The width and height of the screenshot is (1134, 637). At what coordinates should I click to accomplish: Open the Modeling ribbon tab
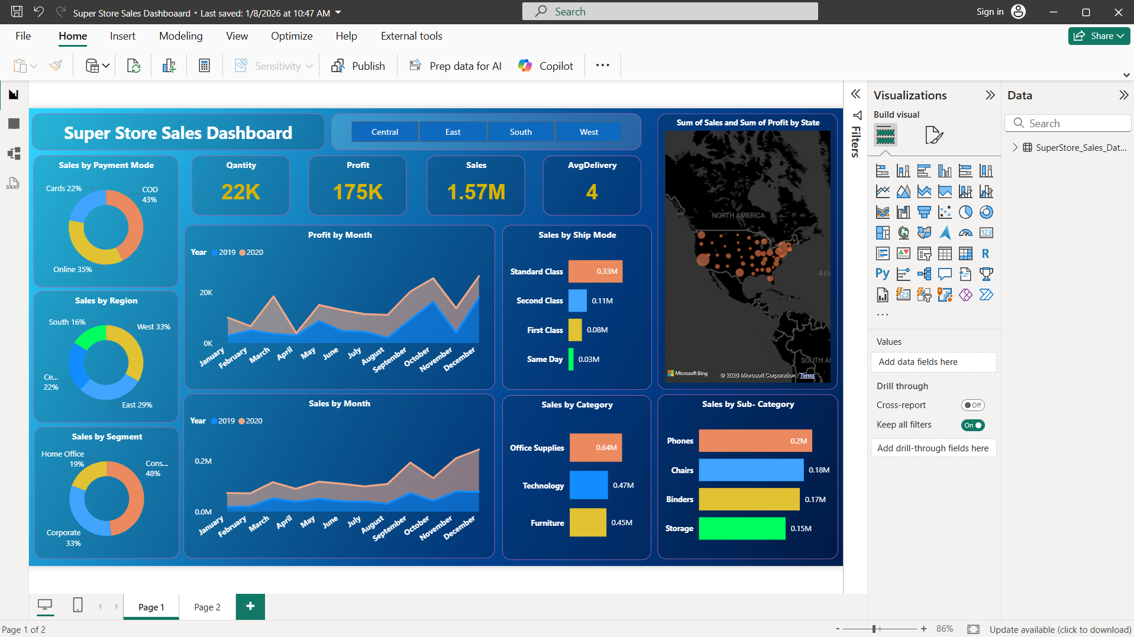click(x=180, y=36)
